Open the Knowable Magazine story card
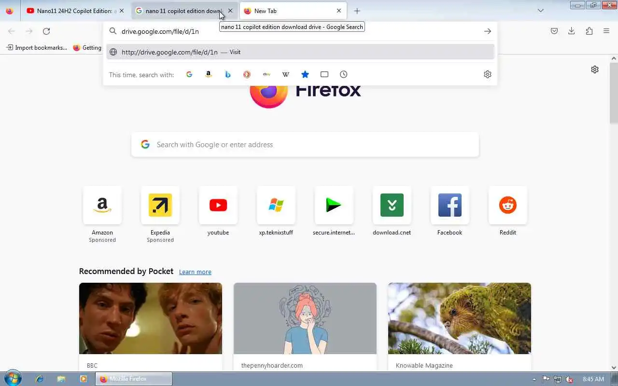 point(460,327)
